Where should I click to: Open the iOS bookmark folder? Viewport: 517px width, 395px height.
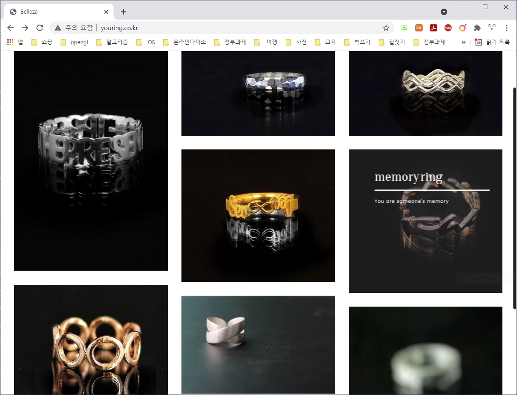pos(146,42)
